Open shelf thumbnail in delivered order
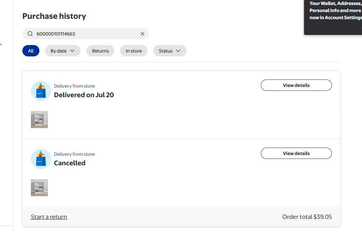 [39, 120]
